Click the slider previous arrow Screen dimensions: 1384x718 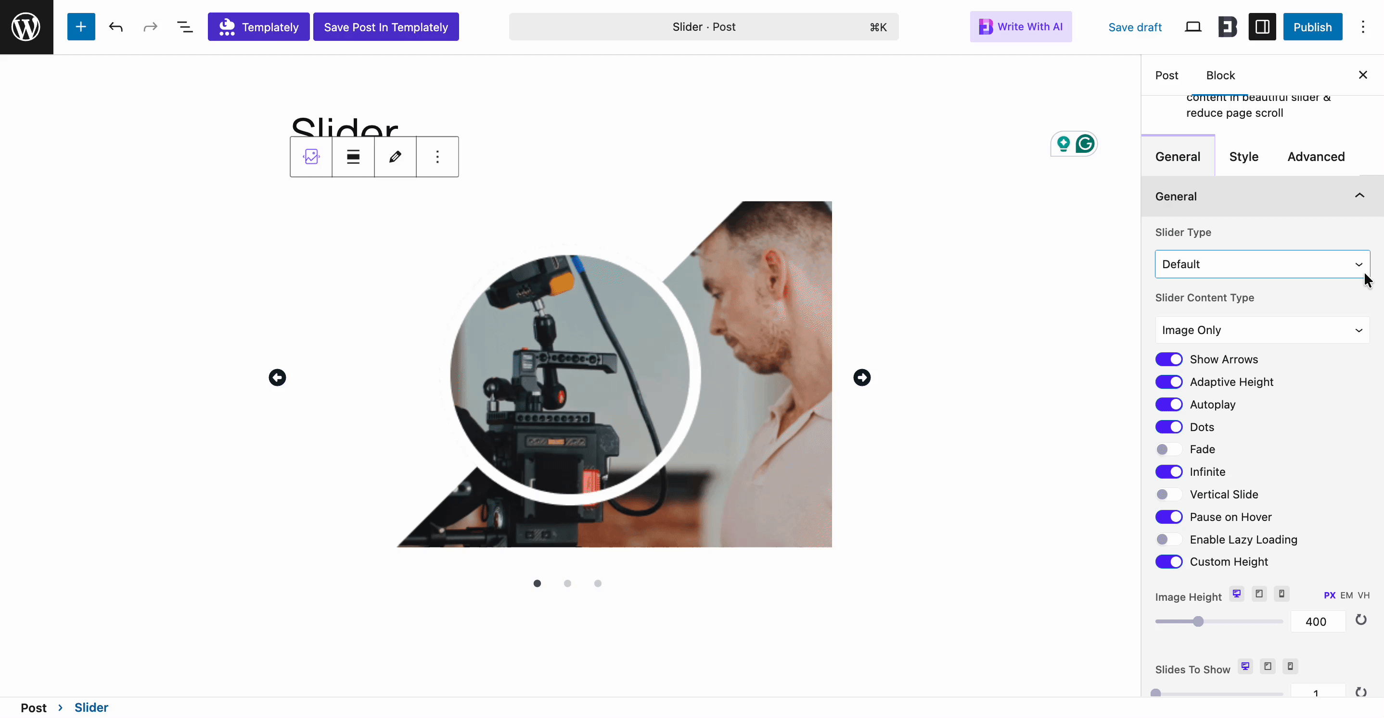(277, 377)
